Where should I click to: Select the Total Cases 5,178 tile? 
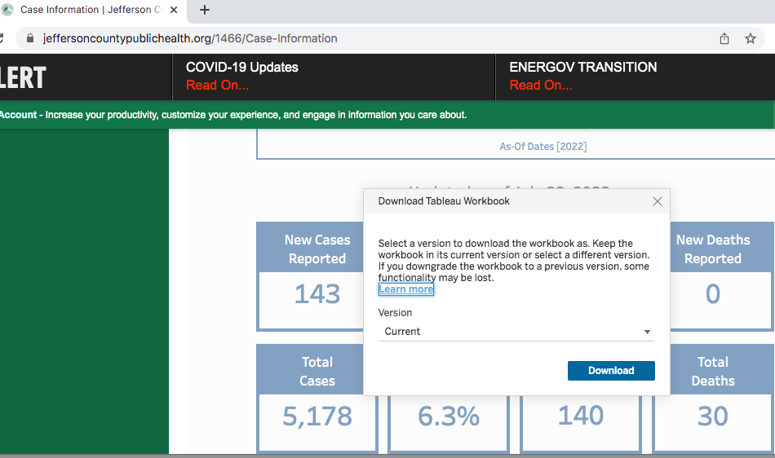[x=317, y=399]
